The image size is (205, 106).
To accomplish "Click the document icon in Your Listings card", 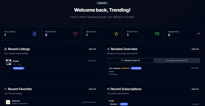I will pos(34,34).
